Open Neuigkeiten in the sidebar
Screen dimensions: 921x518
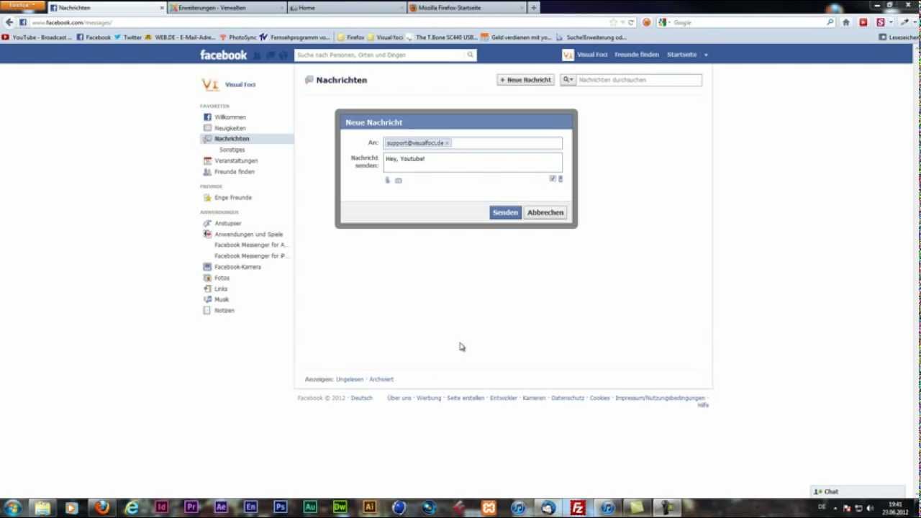point(230,128)
